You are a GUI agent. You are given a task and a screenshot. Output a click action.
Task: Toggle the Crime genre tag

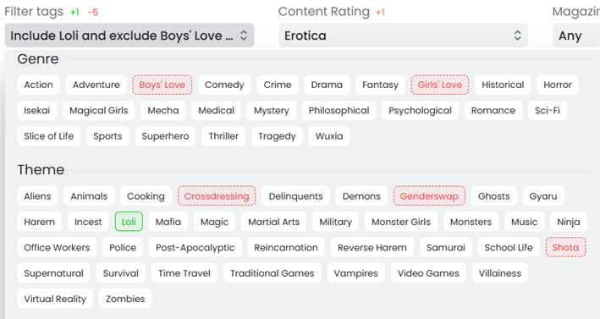(278, 85)
